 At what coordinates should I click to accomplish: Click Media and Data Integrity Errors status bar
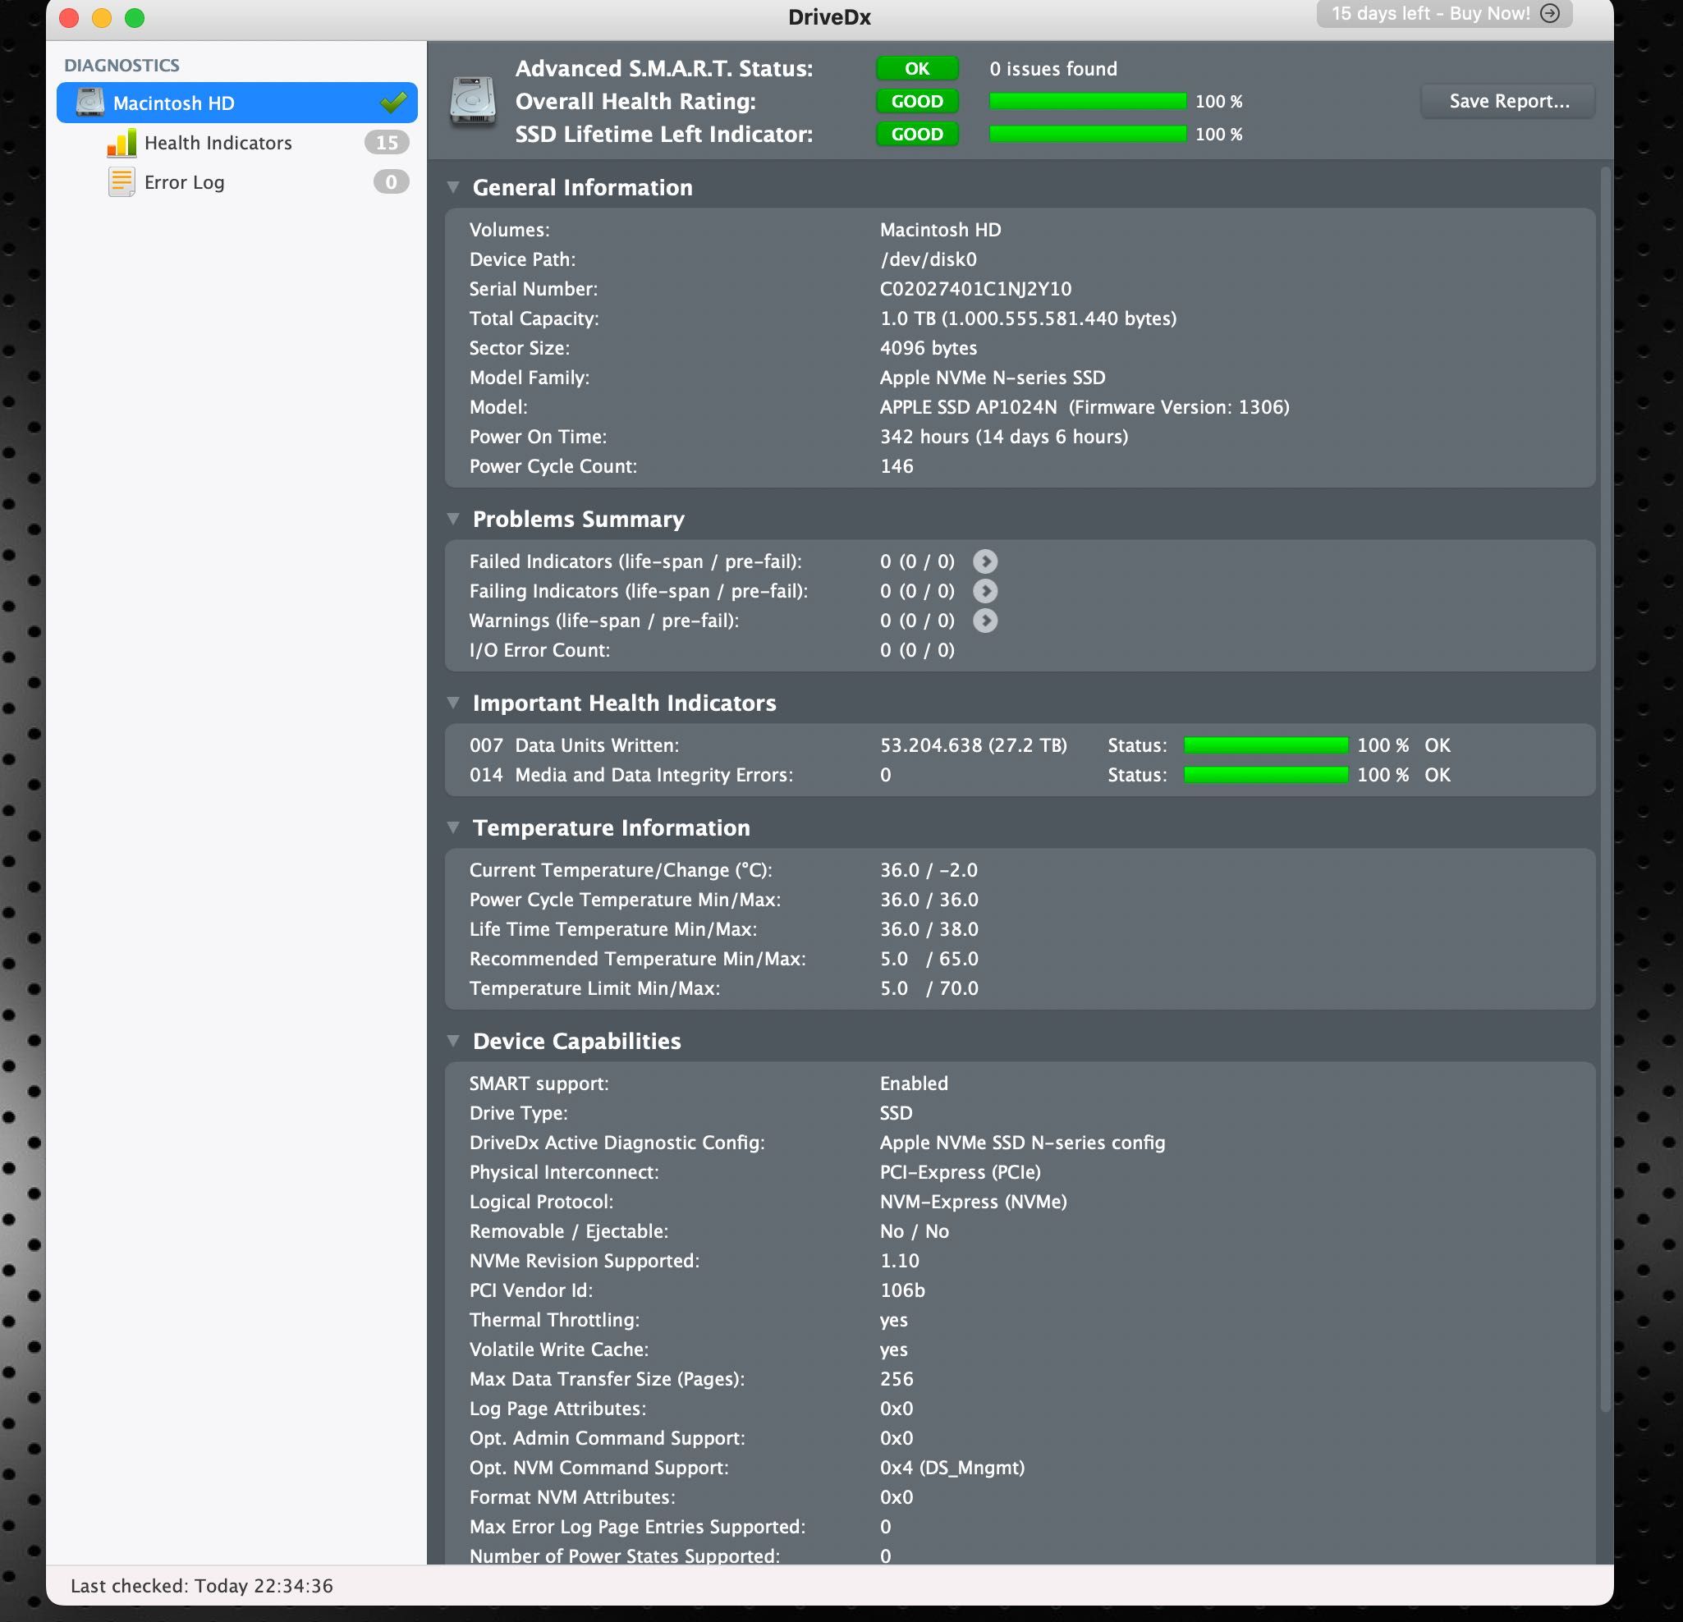pos(1266,775)
